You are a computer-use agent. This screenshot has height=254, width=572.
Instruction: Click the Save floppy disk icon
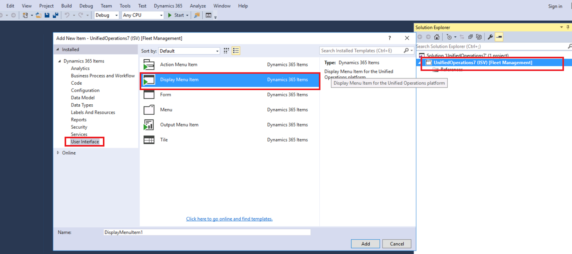point(47,15)
